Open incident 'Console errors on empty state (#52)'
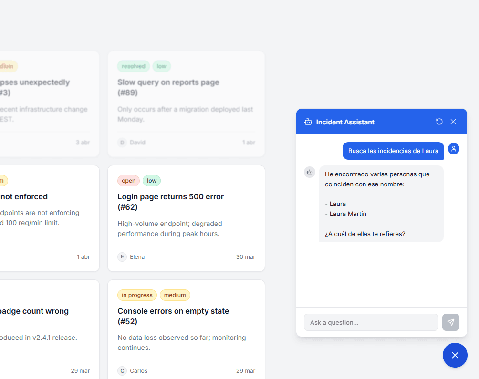 pos(173,316)
